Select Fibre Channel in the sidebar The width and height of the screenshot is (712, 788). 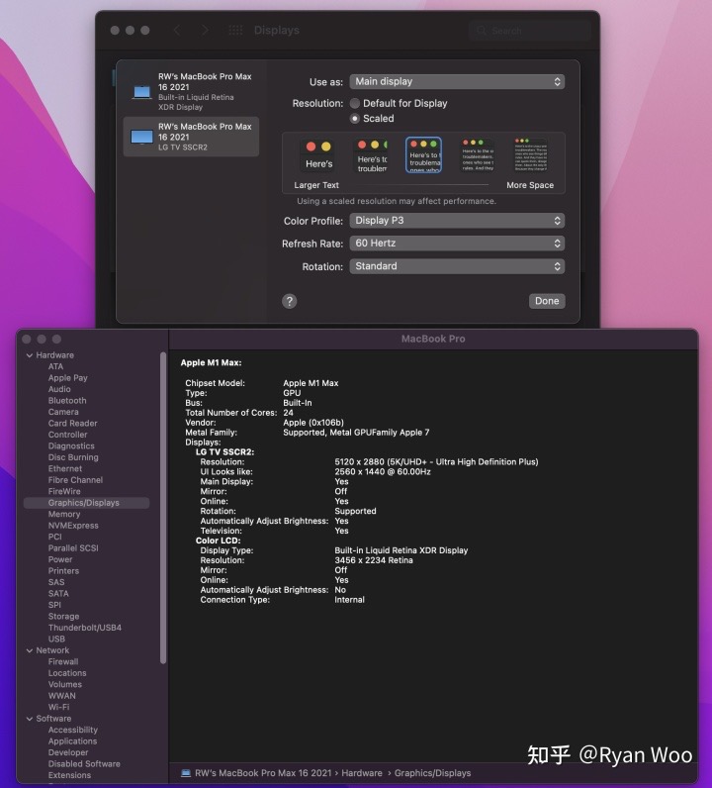75,480
